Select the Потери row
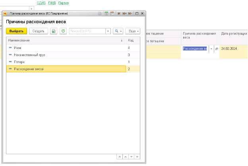248x166 pixels. click(19, 62)
